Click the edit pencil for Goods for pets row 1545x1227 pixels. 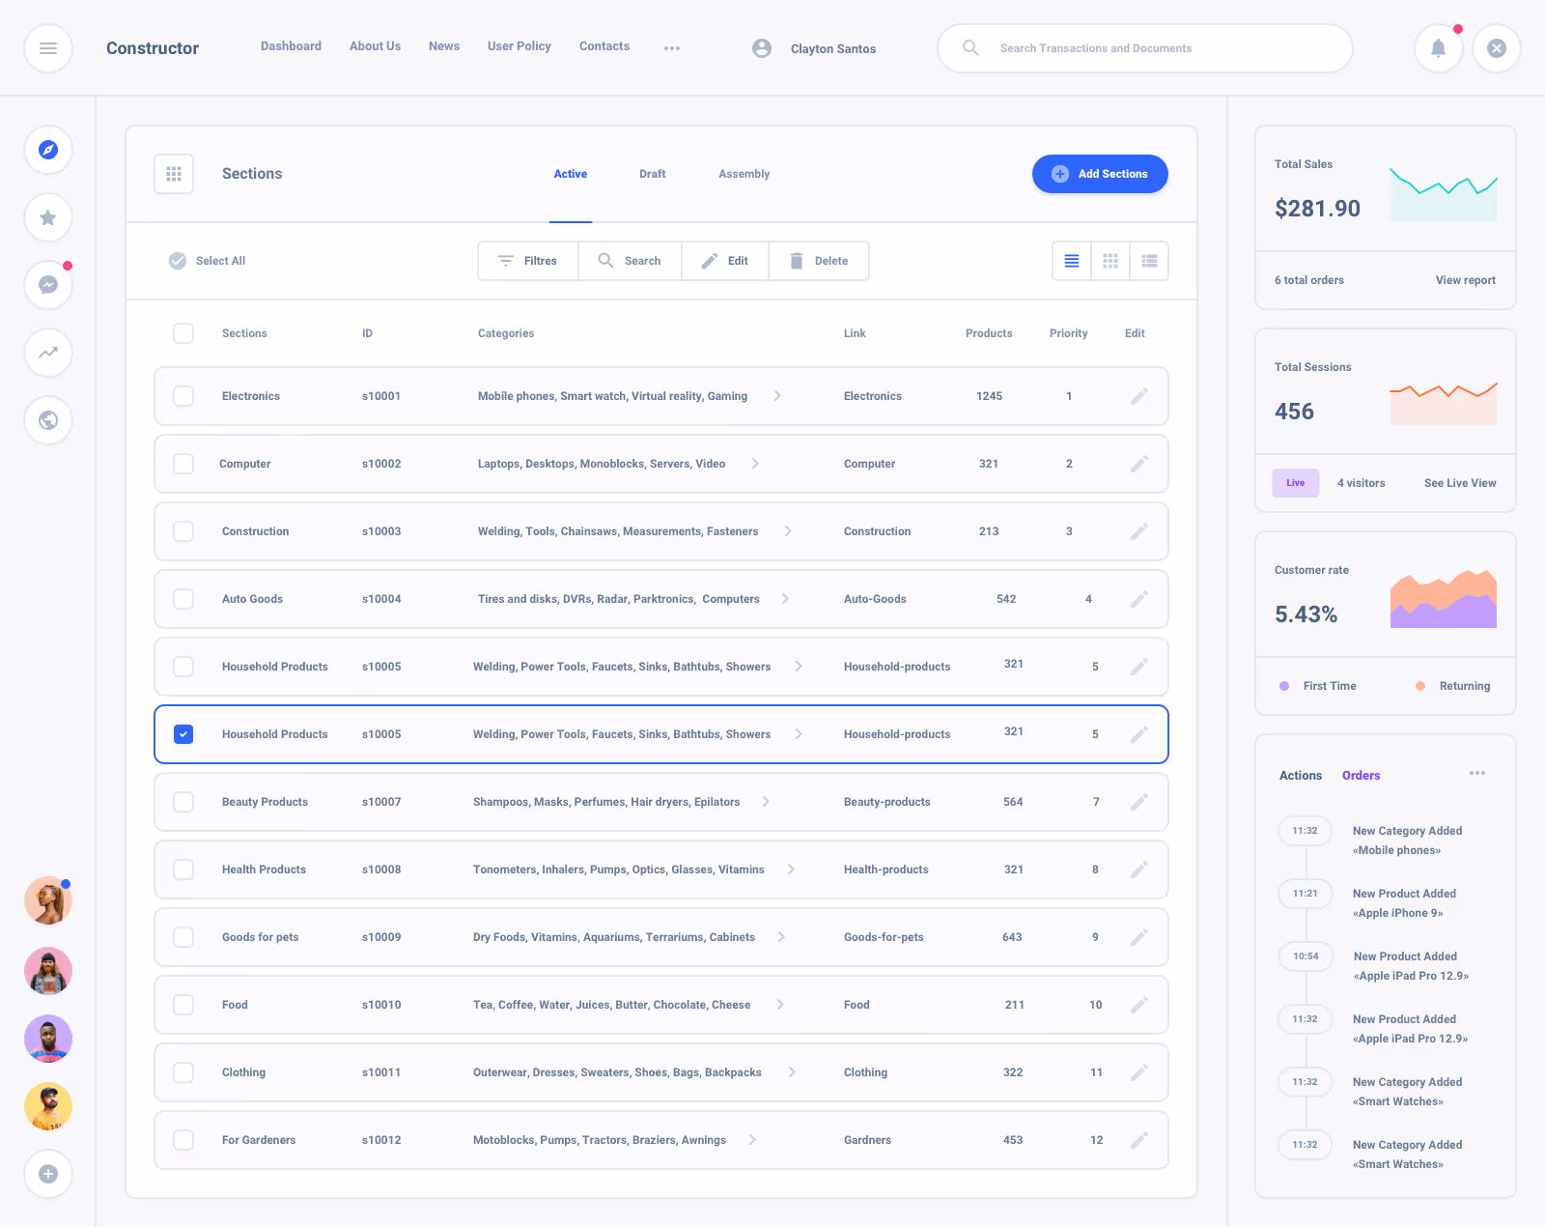(x=1139, y=937)
